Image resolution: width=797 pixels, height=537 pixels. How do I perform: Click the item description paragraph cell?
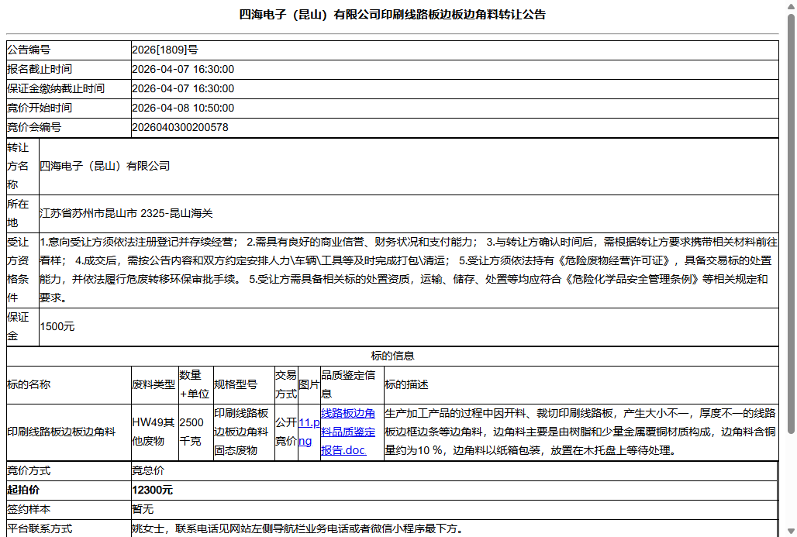581,432
